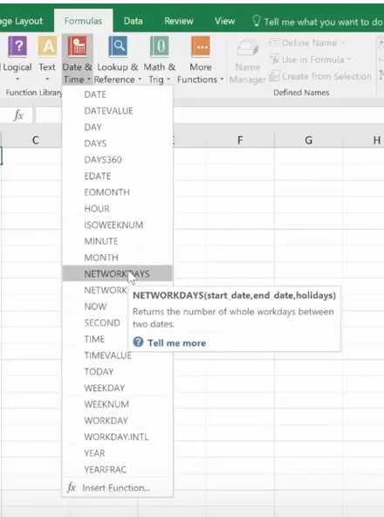Open the Name Manager icon

tap(248, 47)
